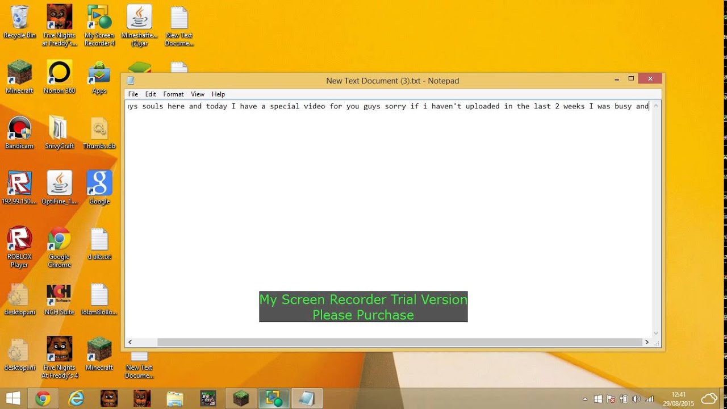727x409 pixels.
Task: Open the Windows Start button
Action: 13,399
